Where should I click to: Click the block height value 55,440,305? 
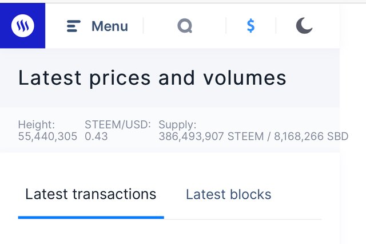point(47,136)
